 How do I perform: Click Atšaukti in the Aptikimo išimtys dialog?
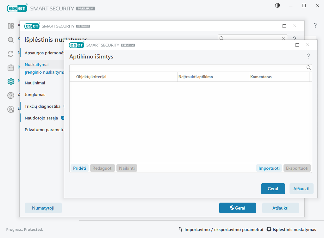coord(301,189)
